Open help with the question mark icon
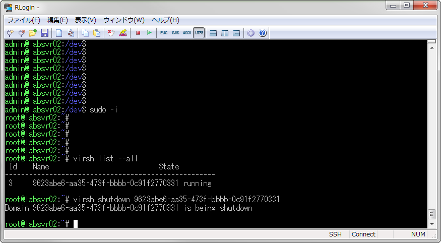The image size is (441, 243). tap(263, 33)
